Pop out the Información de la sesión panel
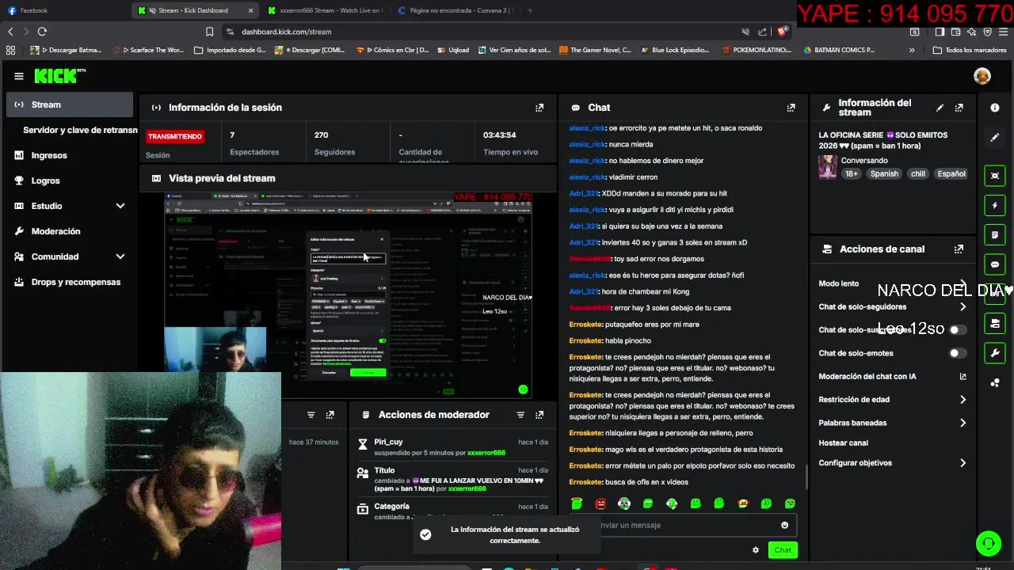 point(539,108)
